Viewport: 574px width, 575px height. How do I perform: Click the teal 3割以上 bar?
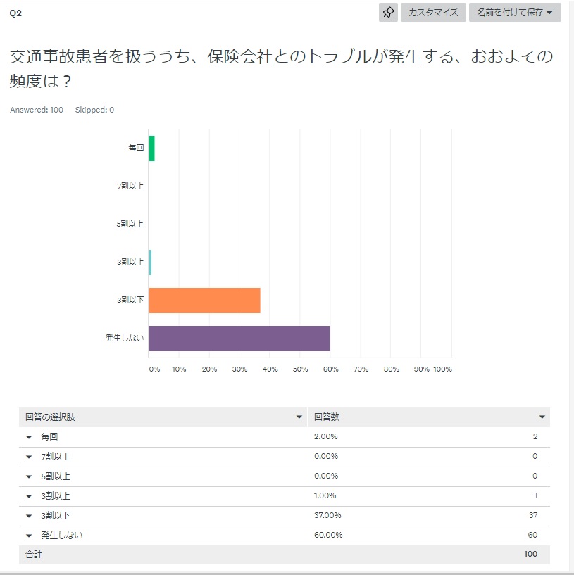[x=150, y=263]
